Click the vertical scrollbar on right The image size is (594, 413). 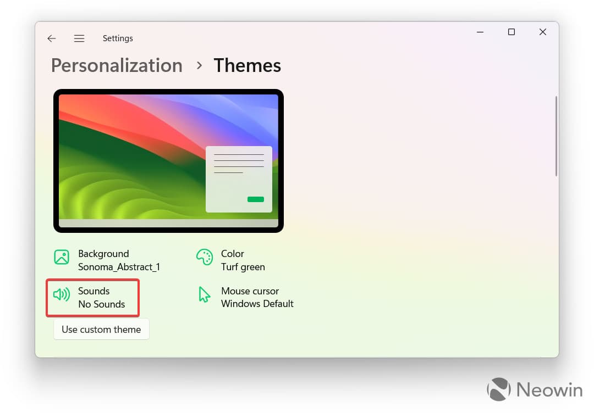[x=556, y=136]
